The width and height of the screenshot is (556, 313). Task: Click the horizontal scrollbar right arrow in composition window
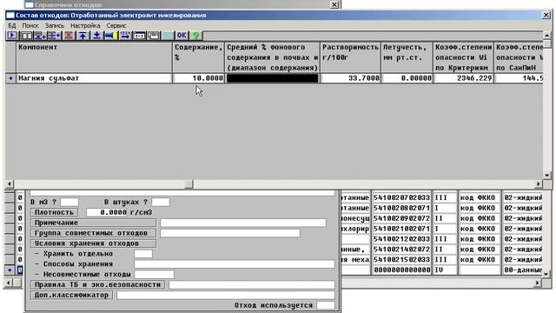[539, 183]
